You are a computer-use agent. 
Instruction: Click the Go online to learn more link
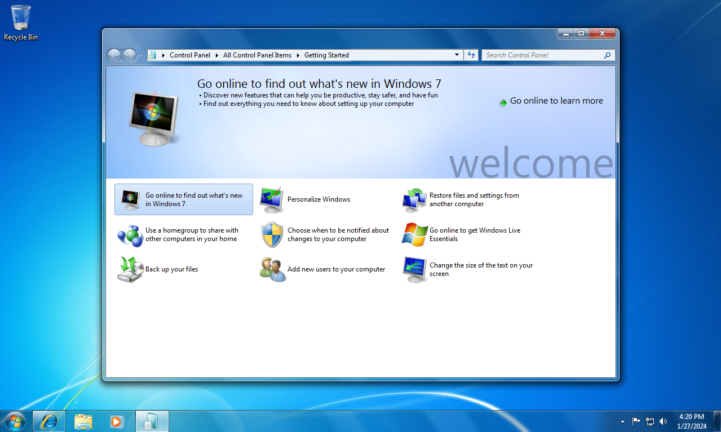[556, 101]
